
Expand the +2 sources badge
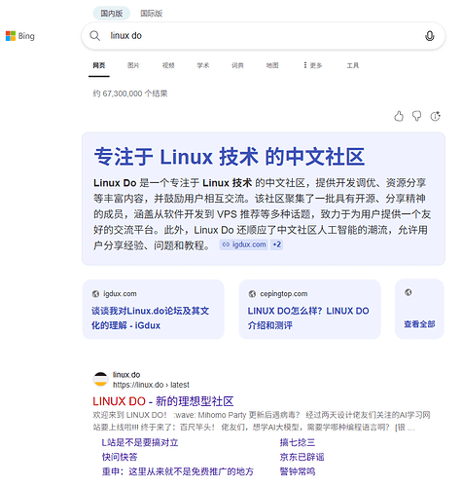pos(277,244)
